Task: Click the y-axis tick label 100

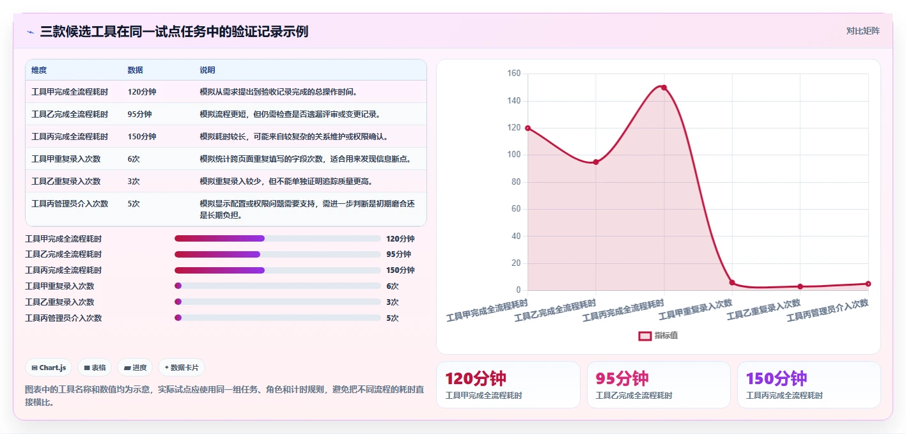Action: coord(514,155)
